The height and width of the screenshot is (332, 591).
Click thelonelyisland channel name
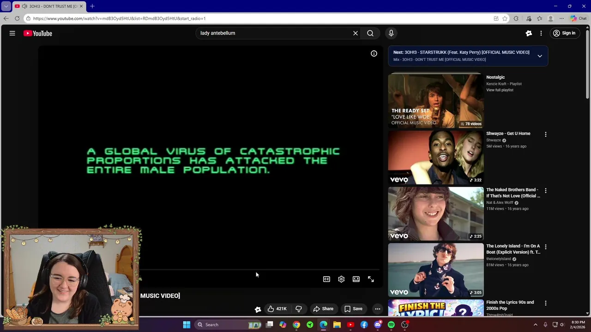click(x=498, y=259)
